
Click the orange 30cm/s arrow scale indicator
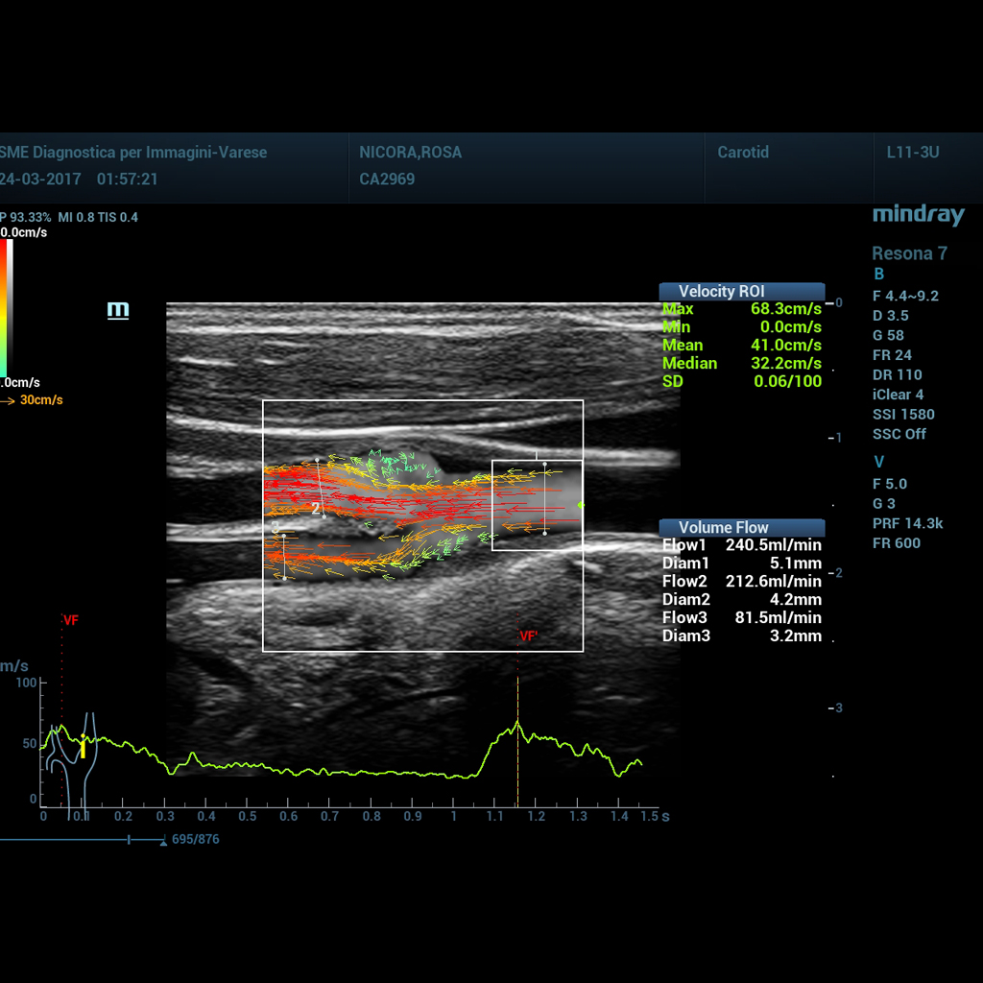33,400
